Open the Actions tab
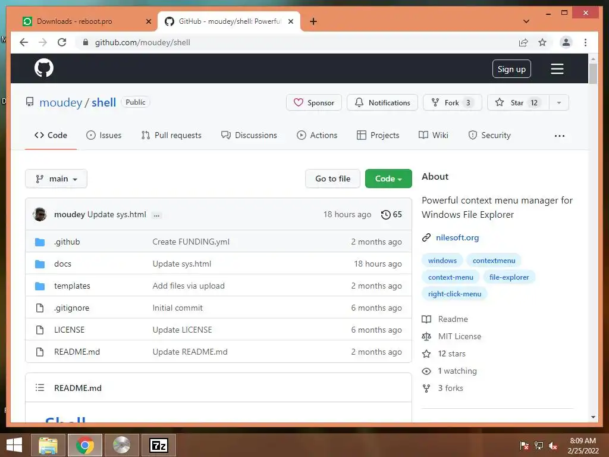 coord(317,135)
